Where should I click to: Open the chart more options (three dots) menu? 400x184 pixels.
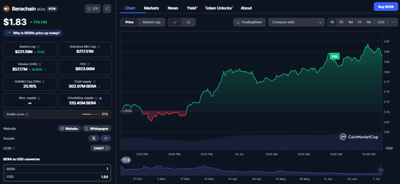pos(393,22)
